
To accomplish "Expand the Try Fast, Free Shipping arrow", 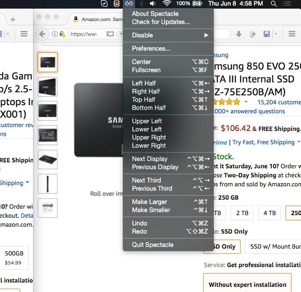I will click(298, 142).
